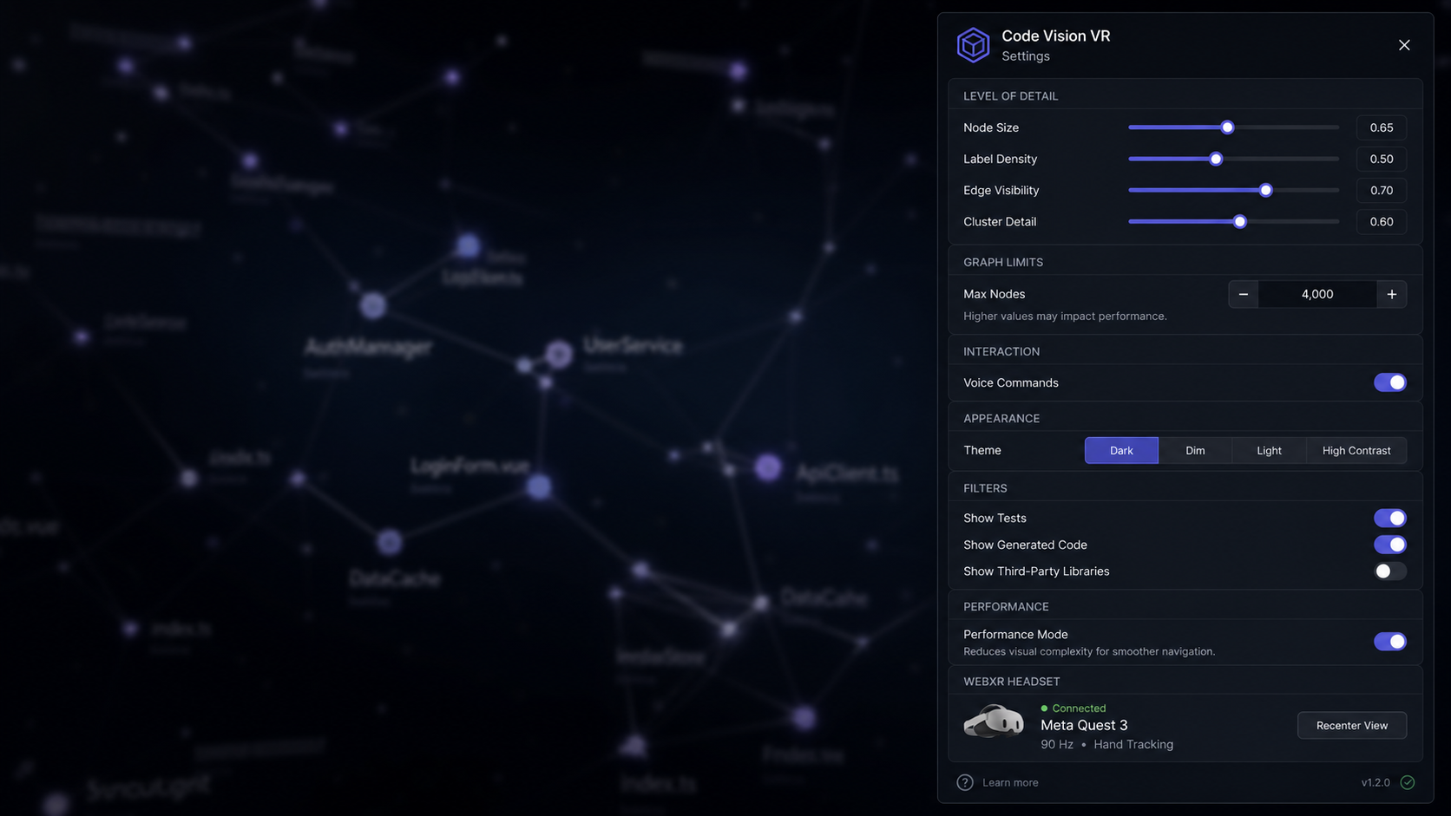Enable Show Third-Party Libraries toggle
The width and height of the screenshot is (1451, 816).
click(1390, 571)
